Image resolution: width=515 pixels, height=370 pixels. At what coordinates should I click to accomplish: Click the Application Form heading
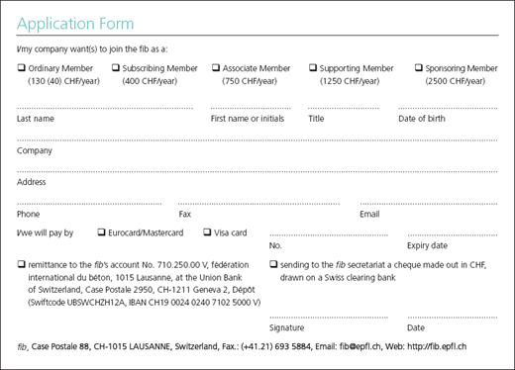[75, 24]
